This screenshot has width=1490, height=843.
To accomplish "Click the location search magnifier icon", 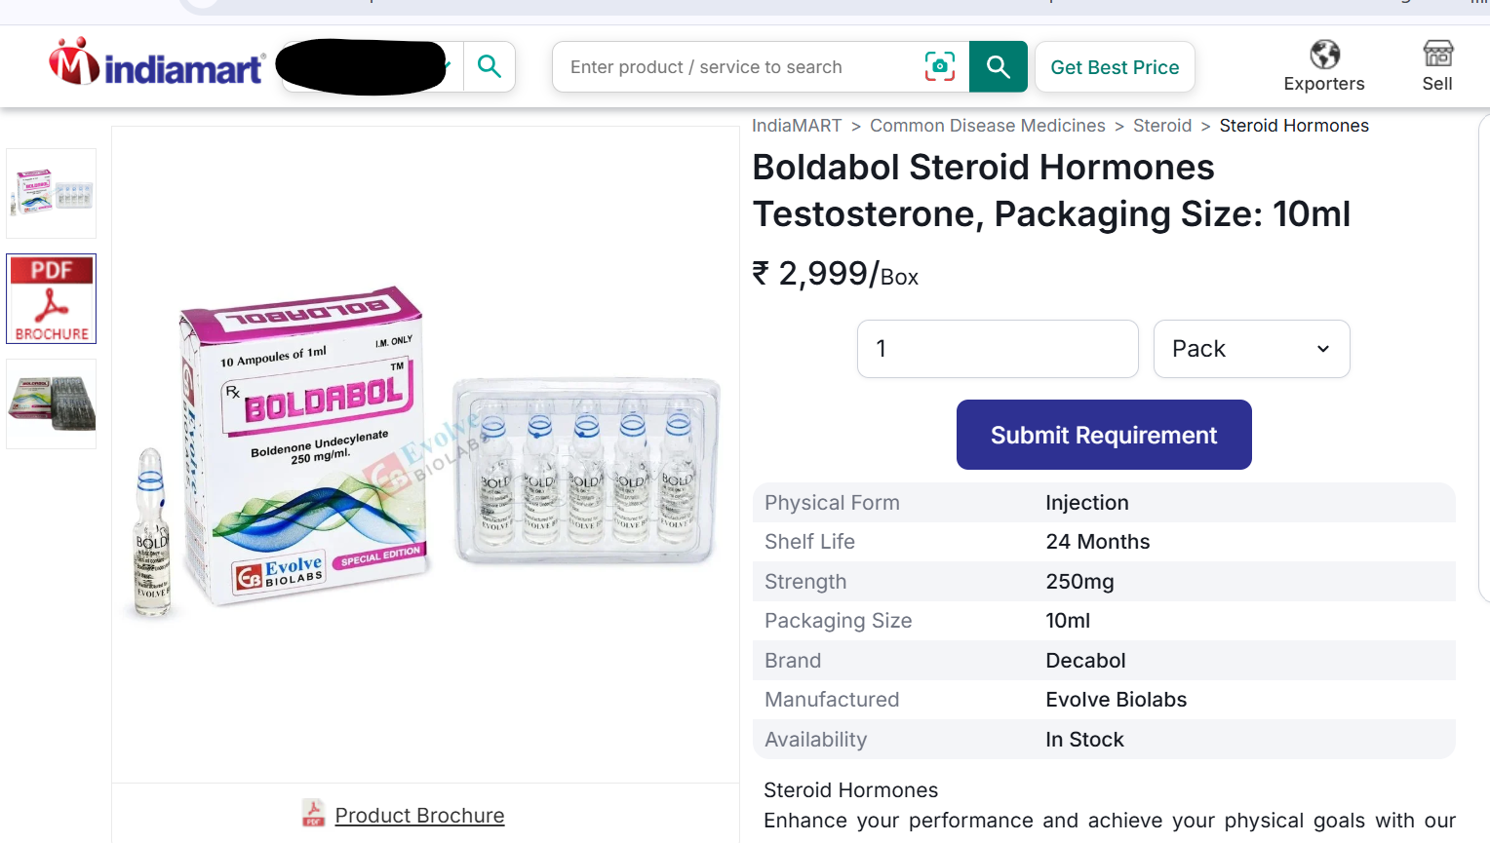I will pos(489,66).
